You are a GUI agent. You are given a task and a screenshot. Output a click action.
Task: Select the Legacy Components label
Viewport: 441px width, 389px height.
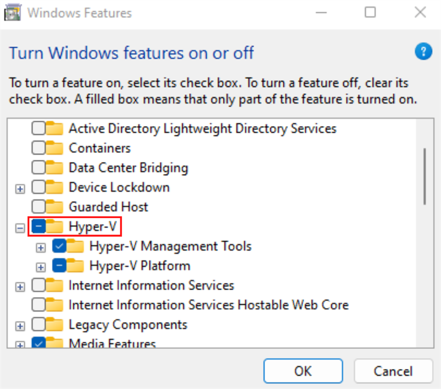click(x=128, y=325)
